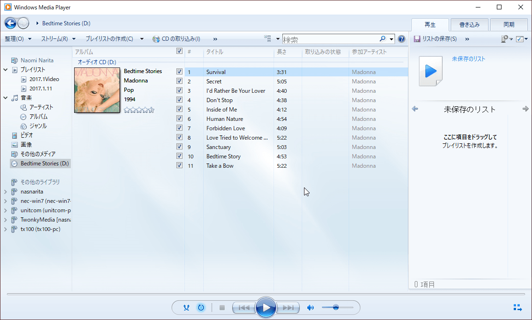532x320 pixels.
Task: Open the breadcrumb path arrow
Action: (38, 23)
